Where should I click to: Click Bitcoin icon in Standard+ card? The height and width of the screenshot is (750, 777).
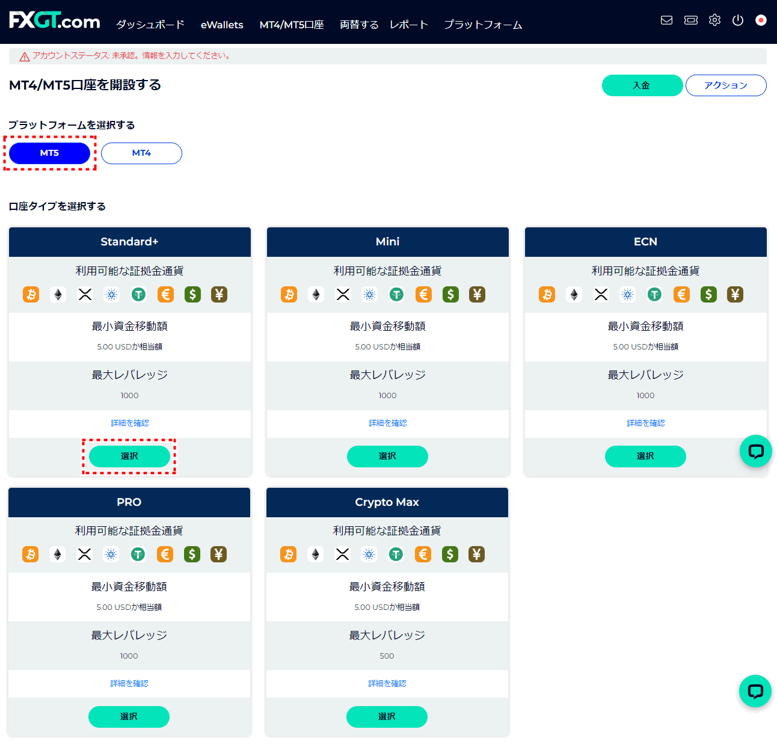tap(31, 295)
